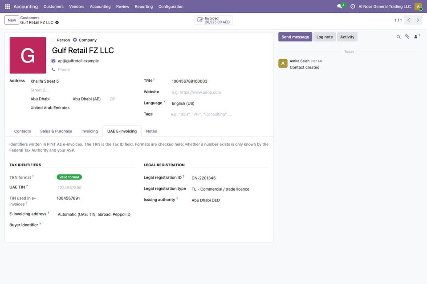The width and height of the screenshot is (427, 284).
Task: Click the UAE TIN help question mark
Action: point(27,186)
